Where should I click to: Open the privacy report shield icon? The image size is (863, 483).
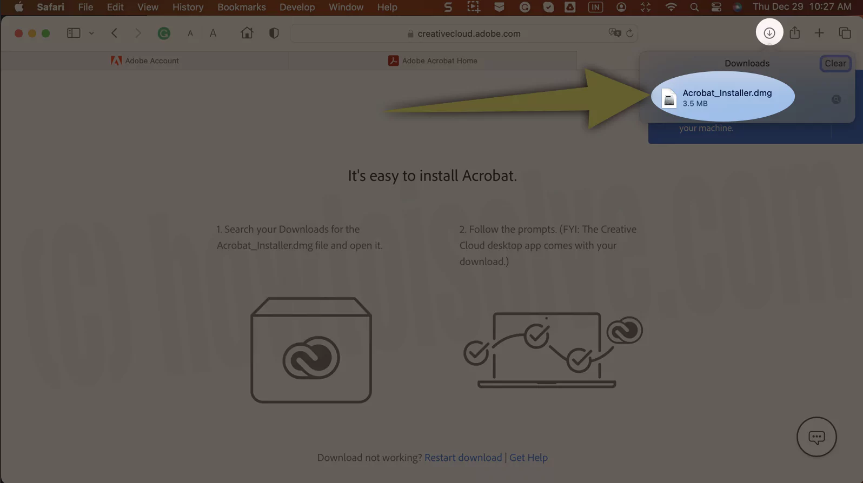click(x=274, y=33)
